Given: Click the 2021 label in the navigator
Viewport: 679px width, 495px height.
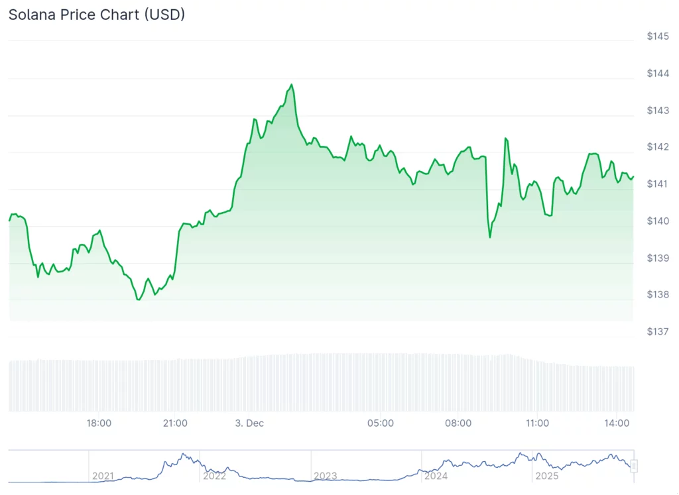Looking at the screenshot, I should pyautogui.click(x=103, y=476).
